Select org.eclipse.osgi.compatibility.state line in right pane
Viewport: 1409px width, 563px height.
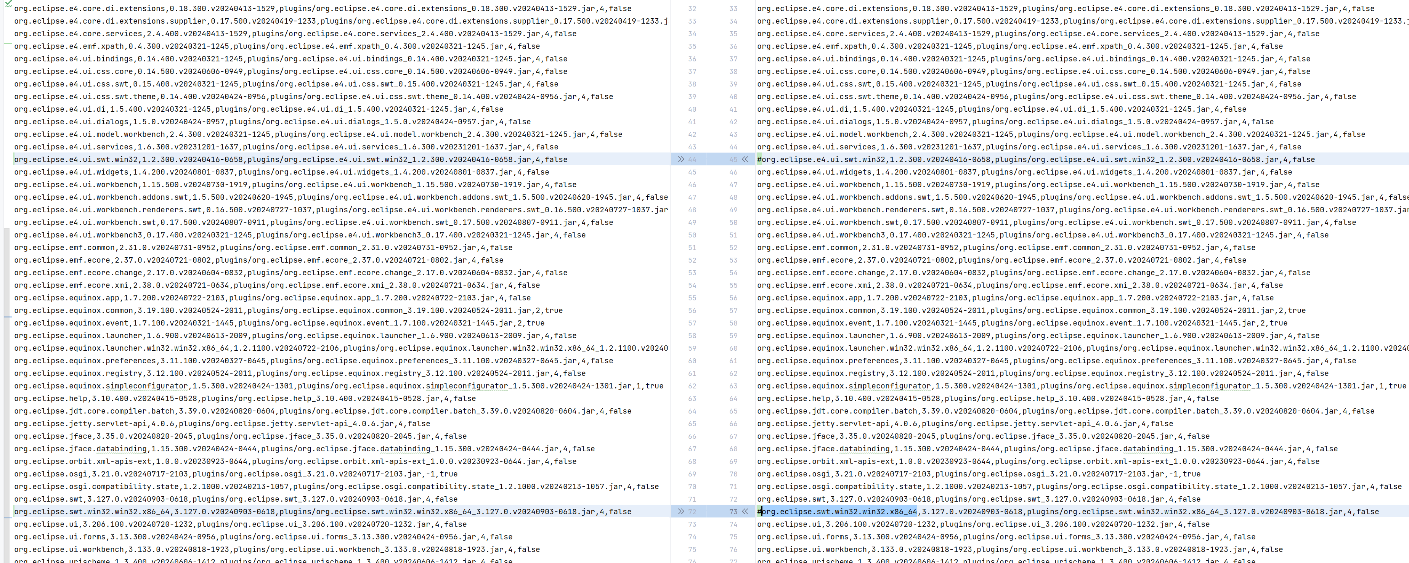1079,486
